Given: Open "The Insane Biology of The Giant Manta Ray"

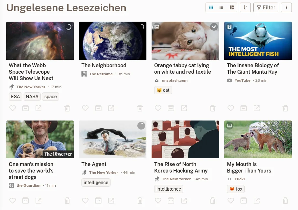Looking at the screenshot, I should point(253,68).
